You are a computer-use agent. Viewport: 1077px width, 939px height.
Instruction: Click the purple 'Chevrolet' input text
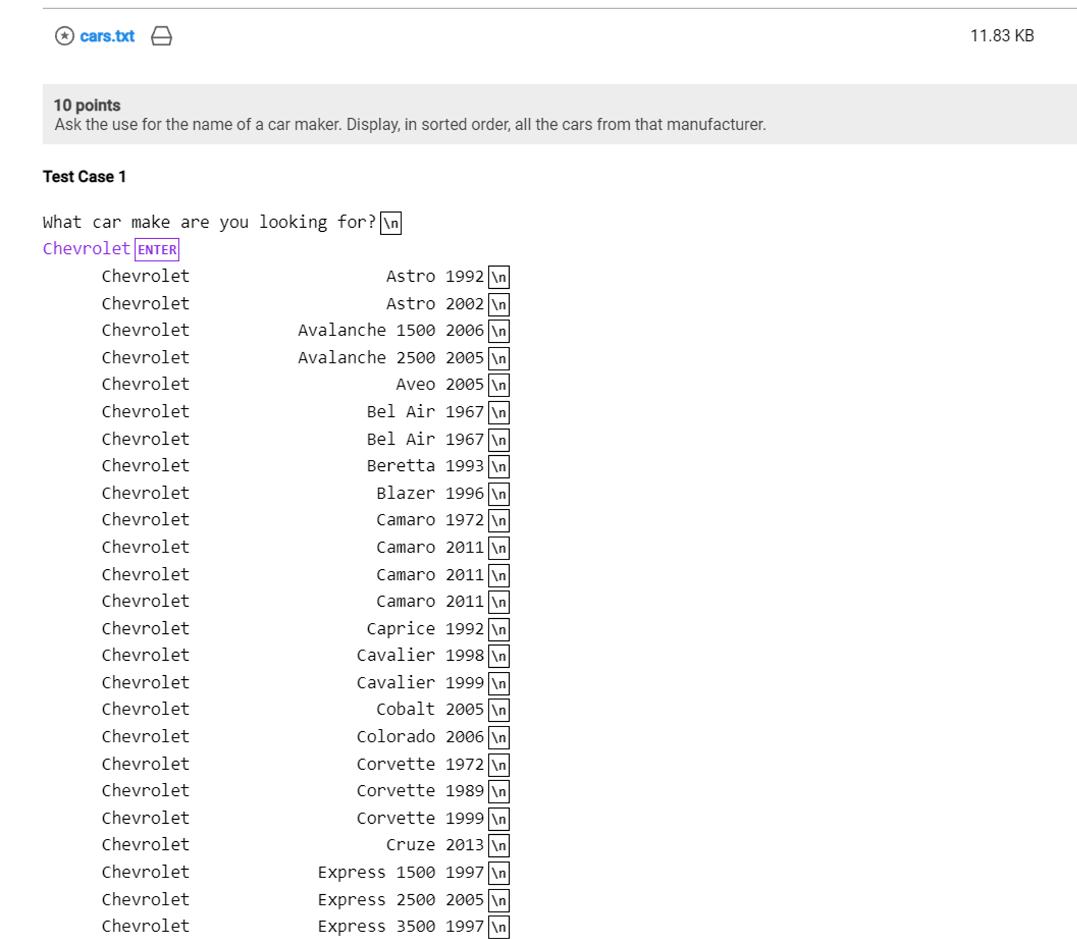86,249
